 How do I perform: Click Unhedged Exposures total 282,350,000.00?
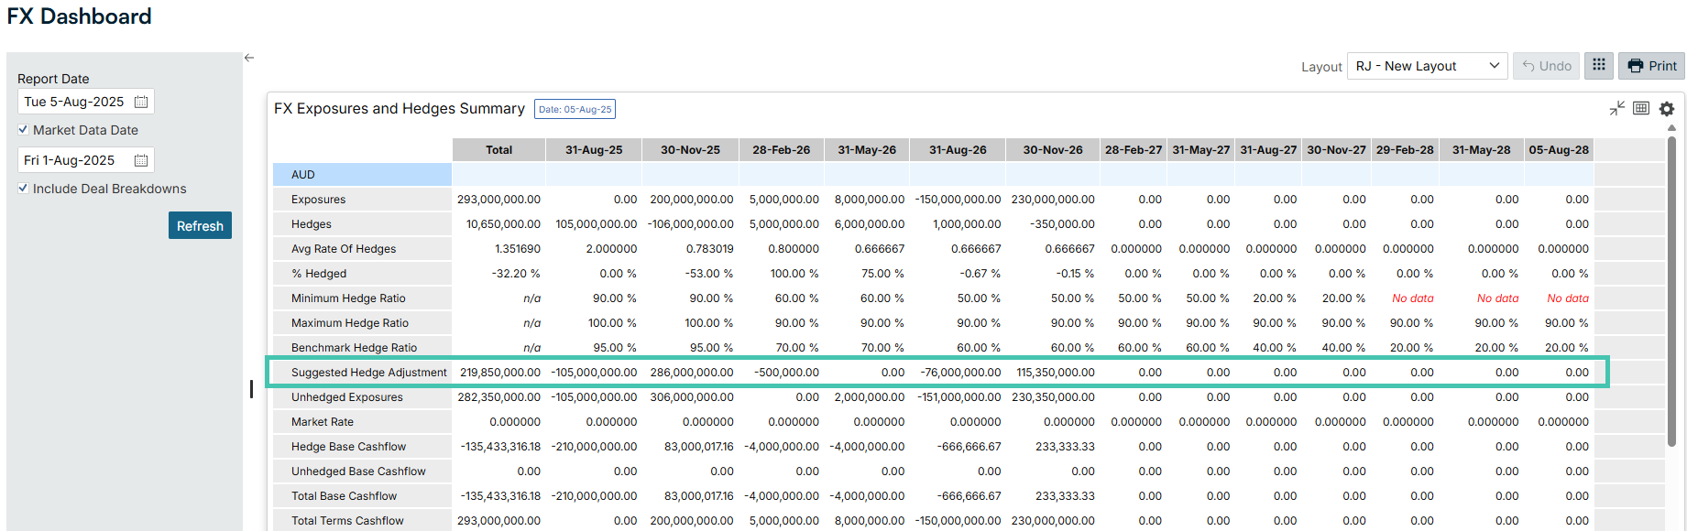pos(498,397)
